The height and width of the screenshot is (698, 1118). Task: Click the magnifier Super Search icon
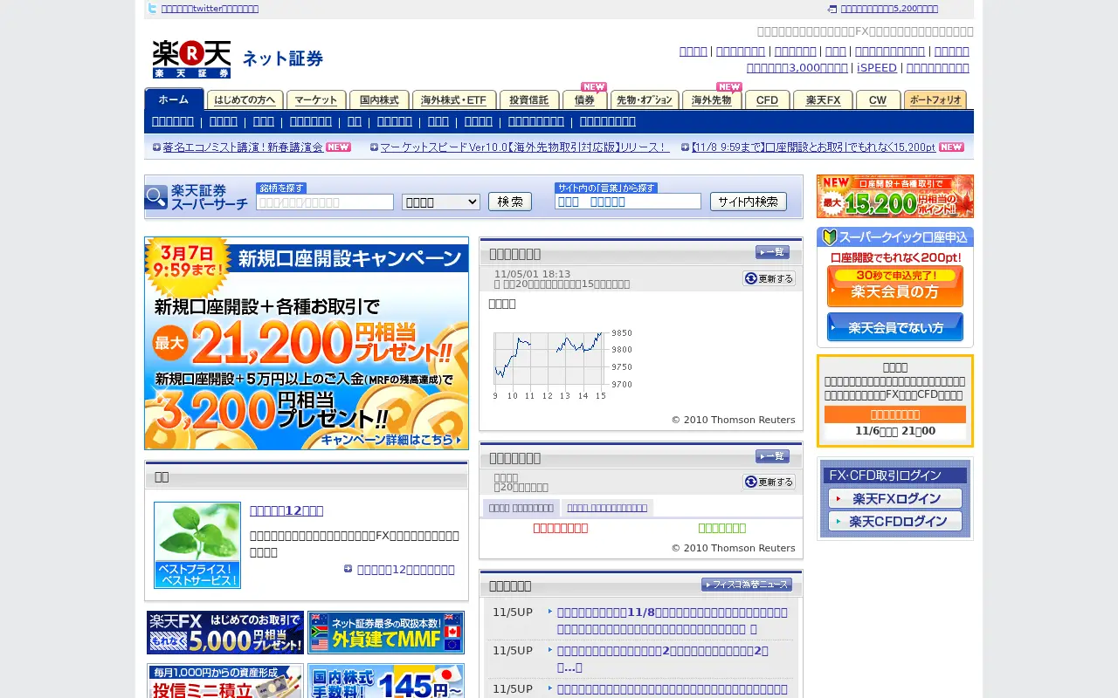(x=155, y=197)
